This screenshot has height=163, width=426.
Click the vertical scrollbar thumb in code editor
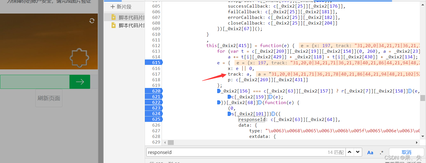423,98
